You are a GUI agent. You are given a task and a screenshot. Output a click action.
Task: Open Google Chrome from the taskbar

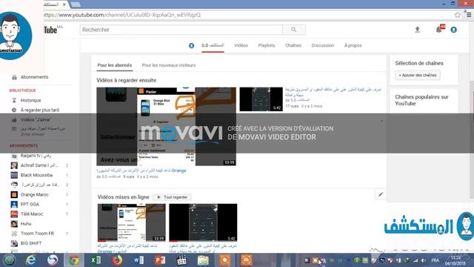[74, 260]
